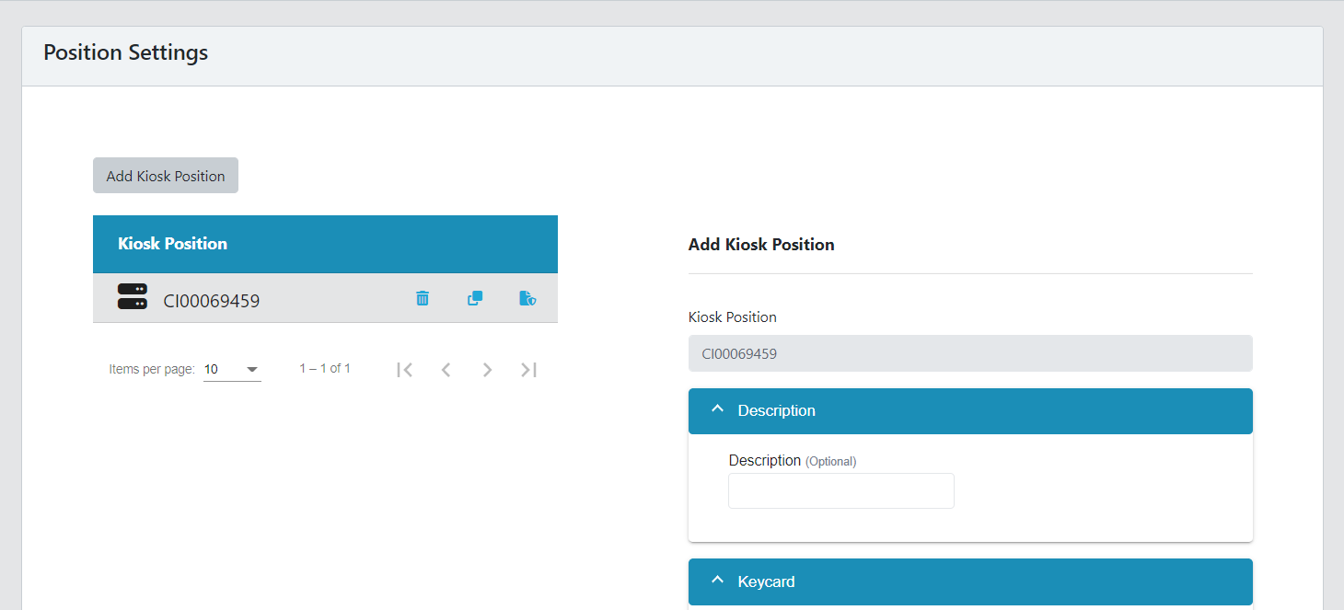
Task: Go to the previous page of results
Action: [x=446, y=370]
